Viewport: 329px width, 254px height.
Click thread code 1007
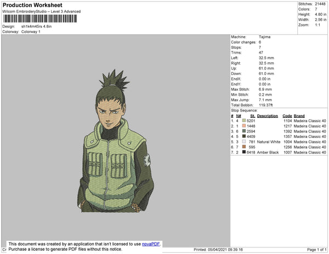point(288,152)
